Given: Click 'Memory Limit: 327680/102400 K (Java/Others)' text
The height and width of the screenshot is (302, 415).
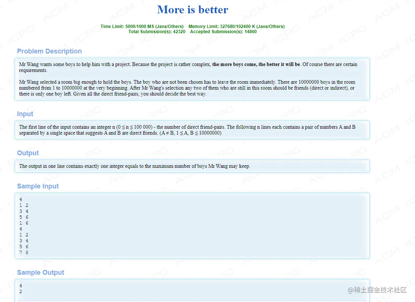Looking at the screenshot, I should coord(236,27).
